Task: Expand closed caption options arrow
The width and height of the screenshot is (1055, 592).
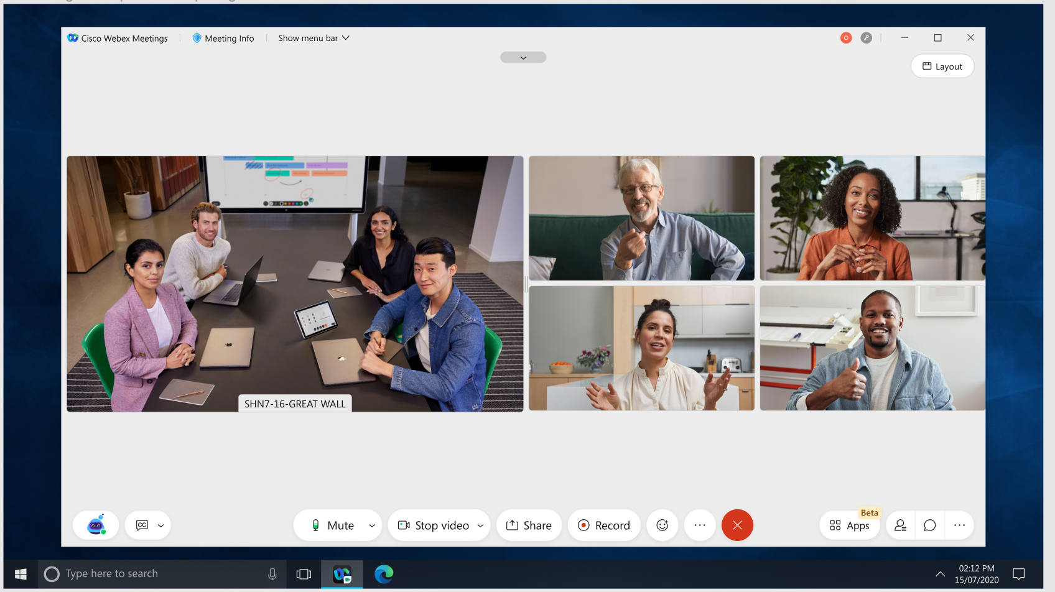Action: (161, 525)
